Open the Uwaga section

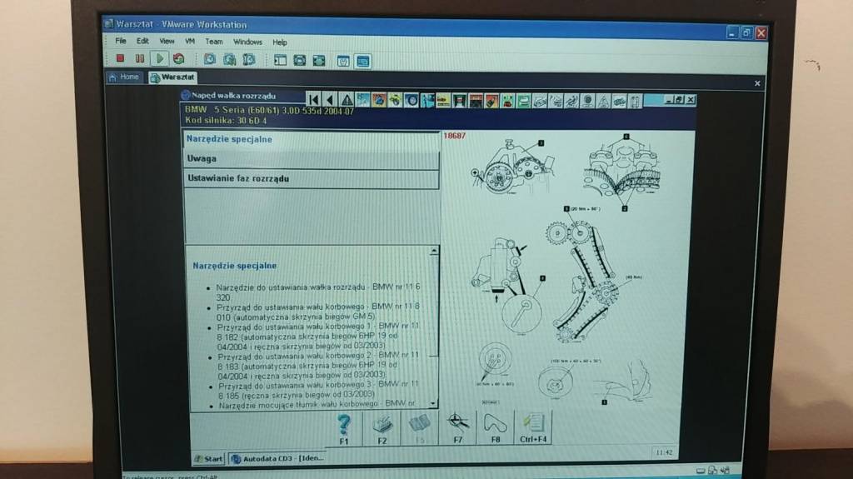[312, 159]
